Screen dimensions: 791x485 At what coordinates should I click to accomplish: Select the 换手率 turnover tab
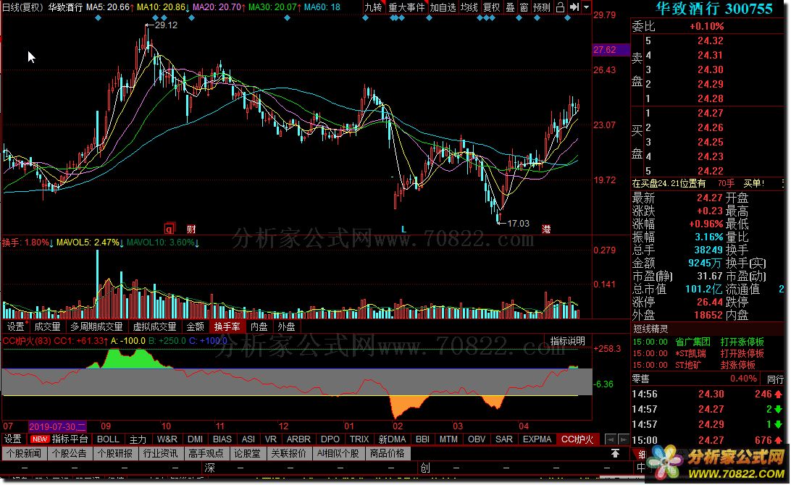pos(227,326)
